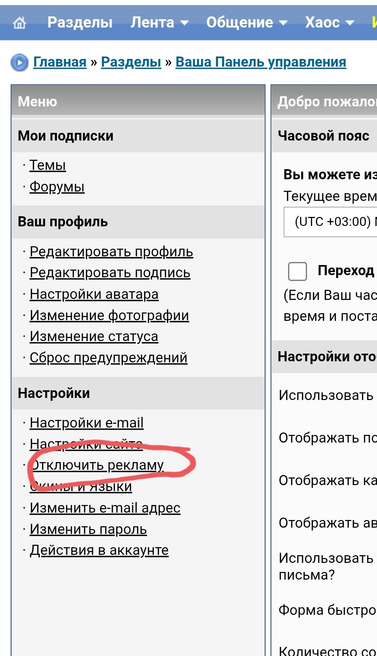Screen dimensions: 377x656
Task: Expand the Общение dropdown menu
Action: [247, 23]
